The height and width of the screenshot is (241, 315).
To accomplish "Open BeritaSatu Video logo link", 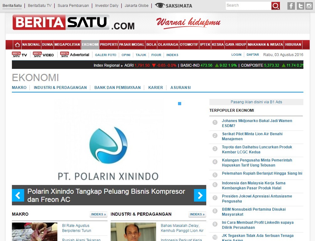I will coord(43,55).
